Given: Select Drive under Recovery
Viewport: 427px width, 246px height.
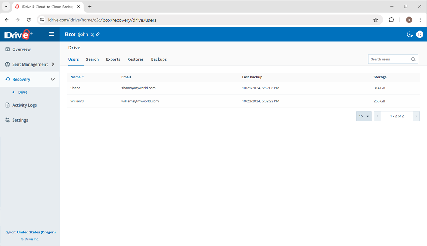Looking at the screenshot, I should [x=23, y=92].
